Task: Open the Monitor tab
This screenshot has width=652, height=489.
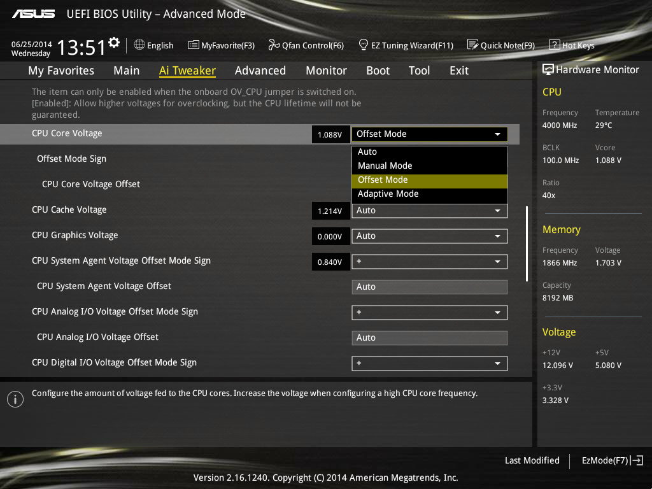Action: [327, 71]
